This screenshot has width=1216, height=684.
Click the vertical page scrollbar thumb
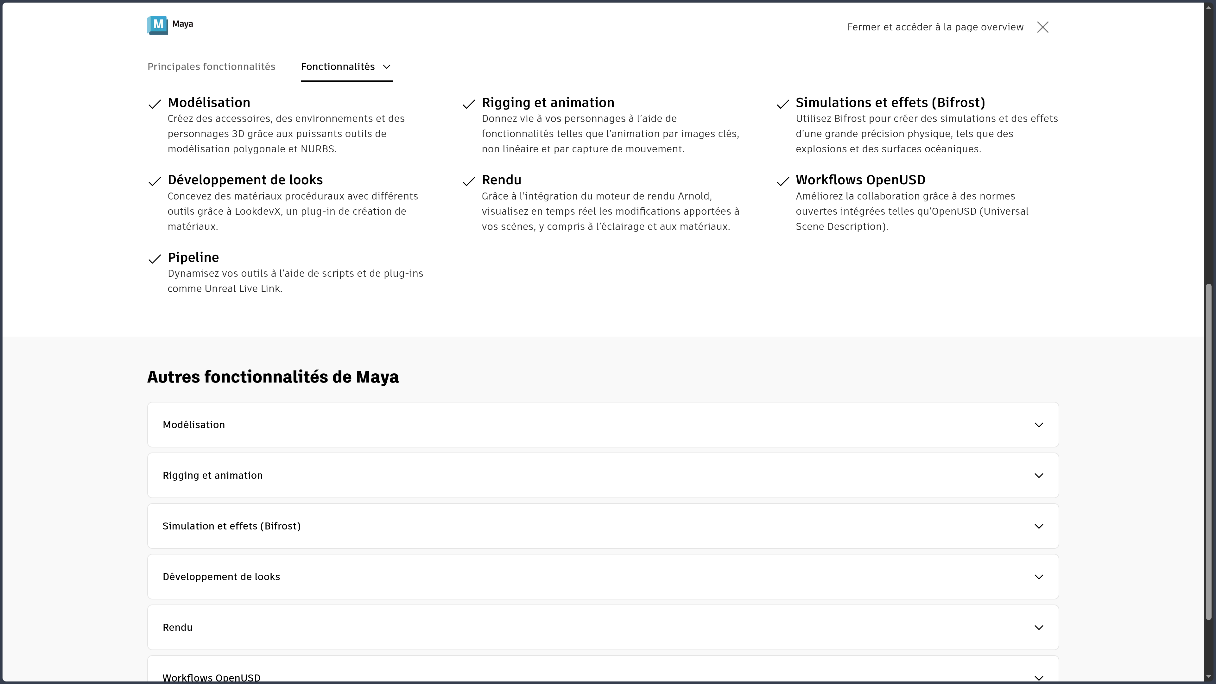tap(1208, 452)
